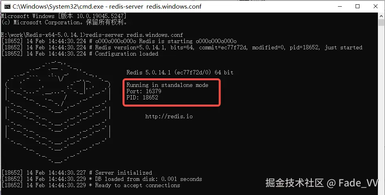The width and height of the screenshot is (385, 195).
Task: Maximize the cmd.exe window
Action: click(358, 6)
